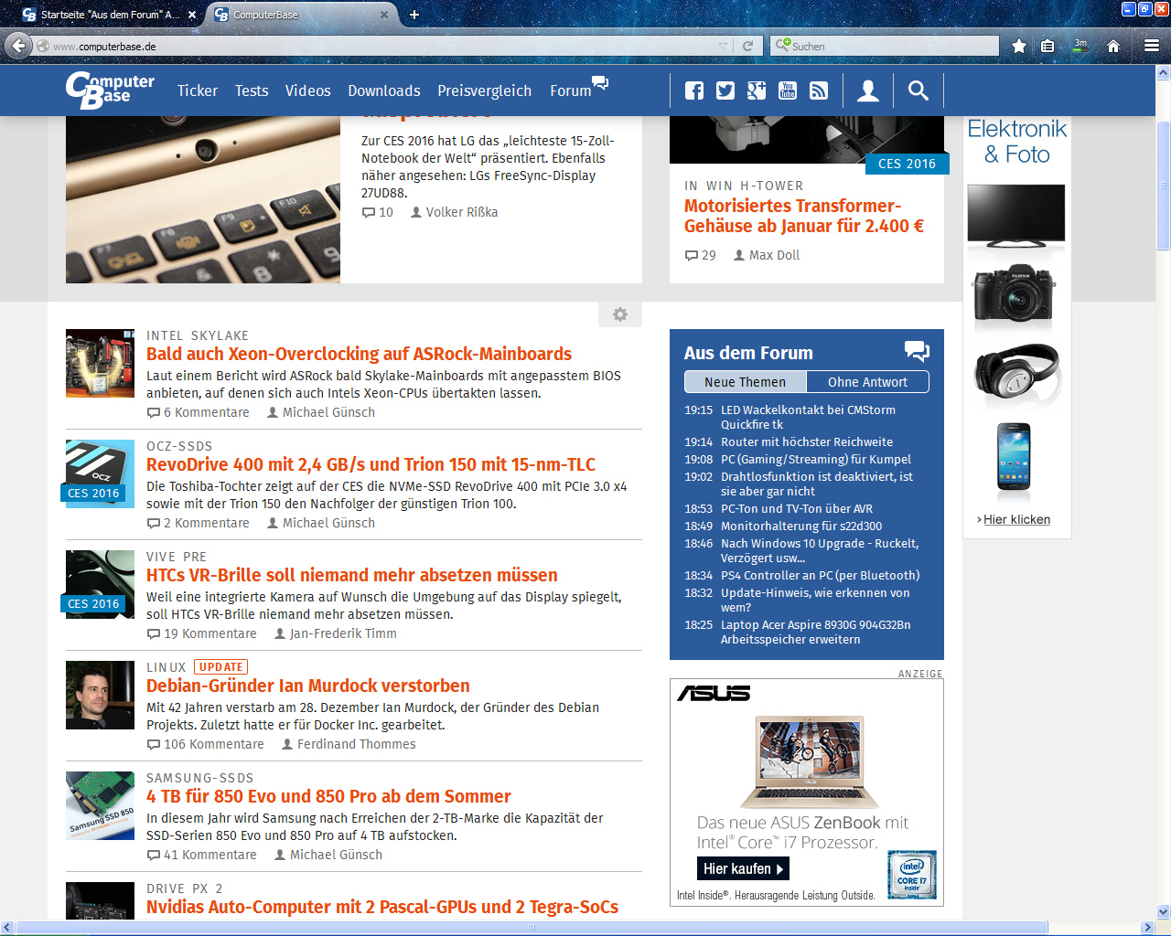Reload page with refresh icon
The width and height of the screenshot is (1171, 936).
click(747, 46)
